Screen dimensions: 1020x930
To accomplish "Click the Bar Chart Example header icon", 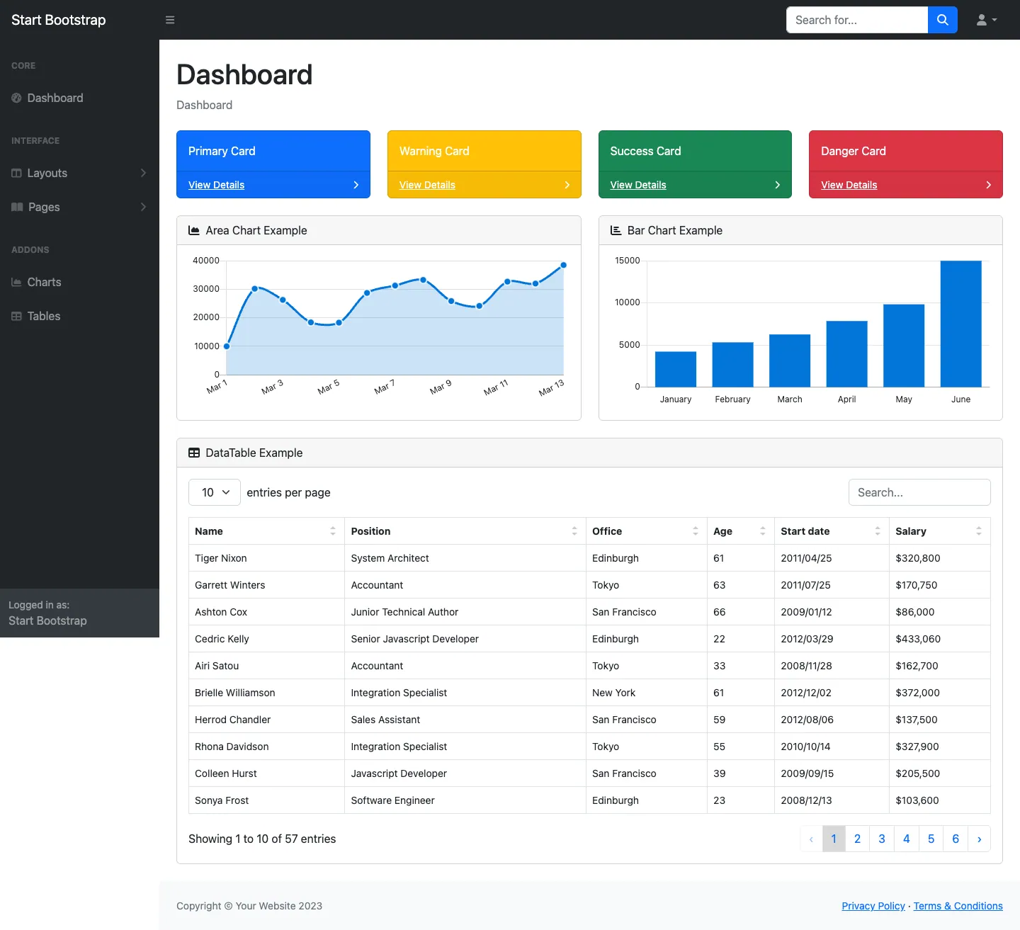I will point(616,230).
